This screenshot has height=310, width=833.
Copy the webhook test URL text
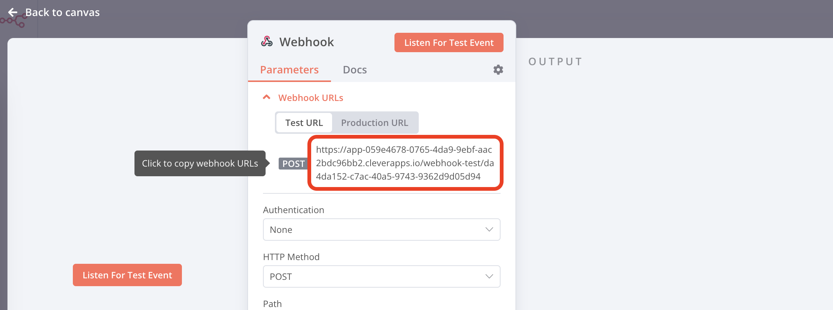click(405, 163)
